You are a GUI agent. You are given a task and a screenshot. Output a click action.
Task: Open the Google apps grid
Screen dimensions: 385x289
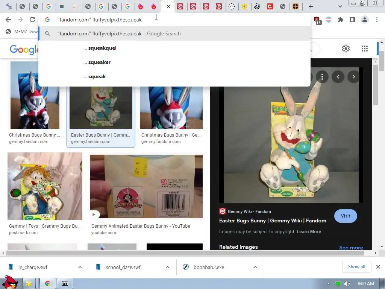point(365,49)
